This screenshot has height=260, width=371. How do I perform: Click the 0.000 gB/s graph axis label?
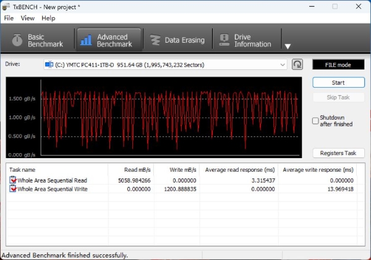coord(22,155)
